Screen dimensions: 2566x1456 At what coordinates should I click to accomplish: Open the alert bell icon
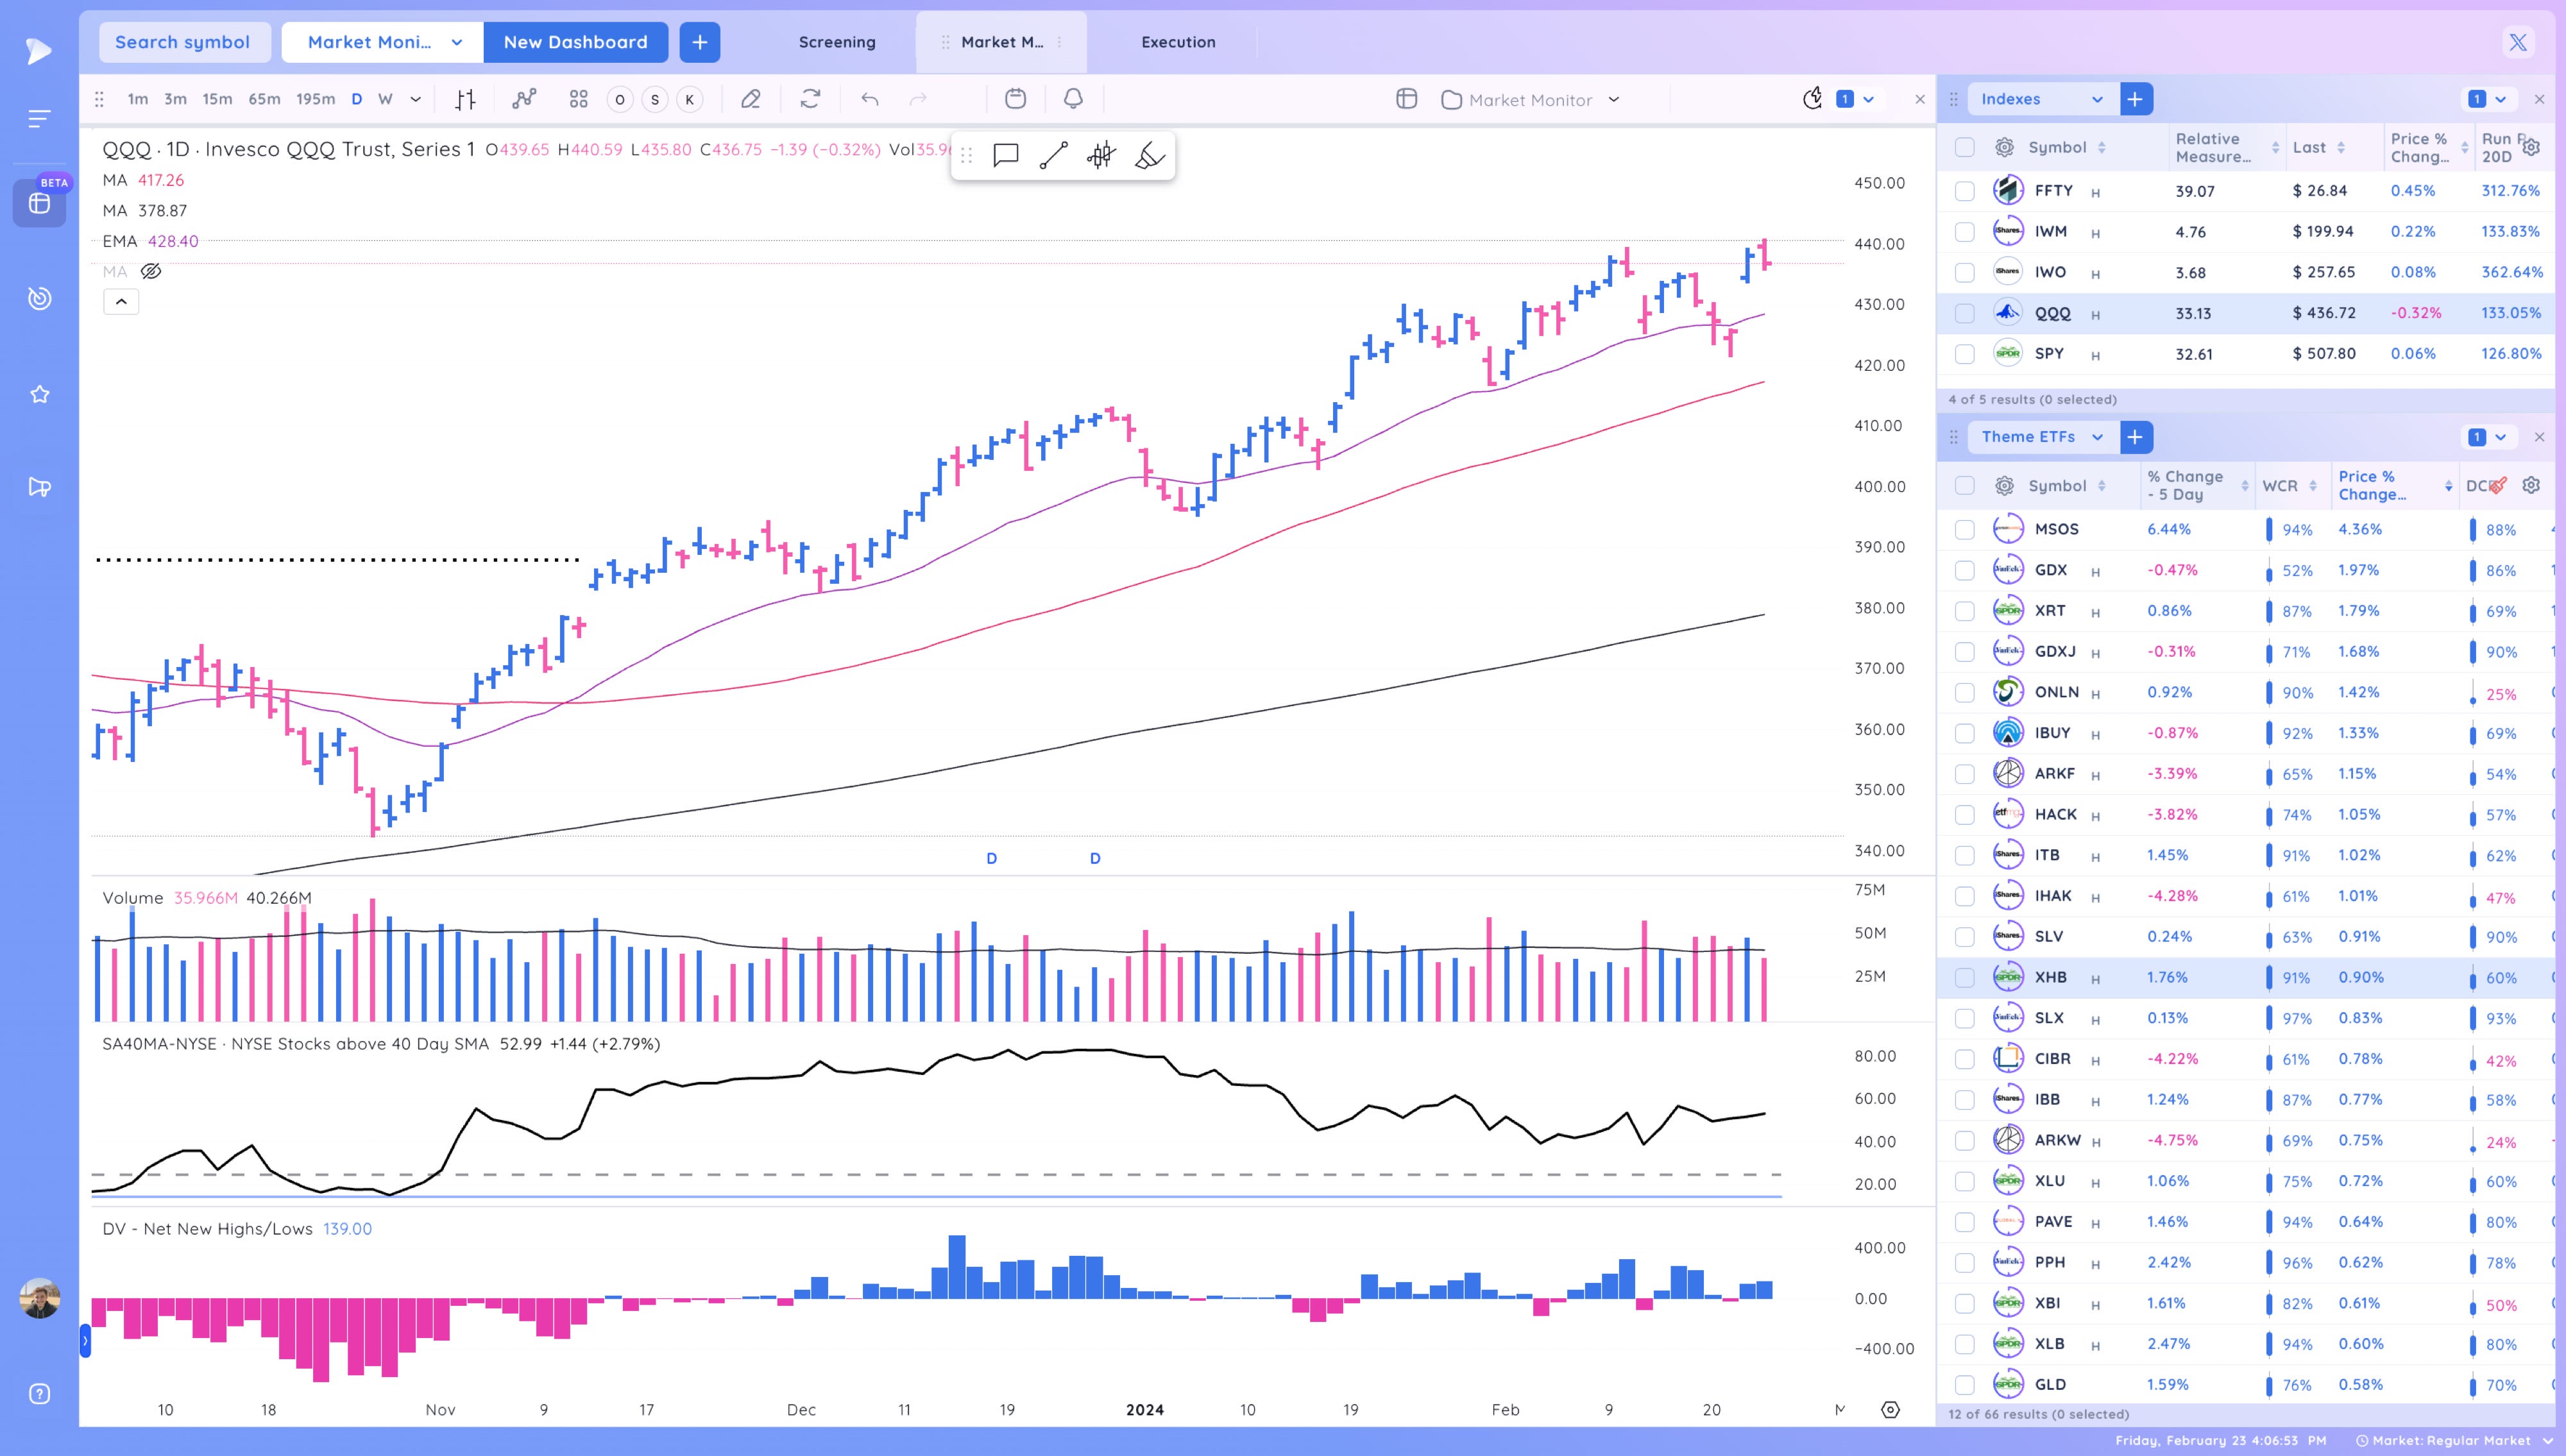pos(1073,99)
